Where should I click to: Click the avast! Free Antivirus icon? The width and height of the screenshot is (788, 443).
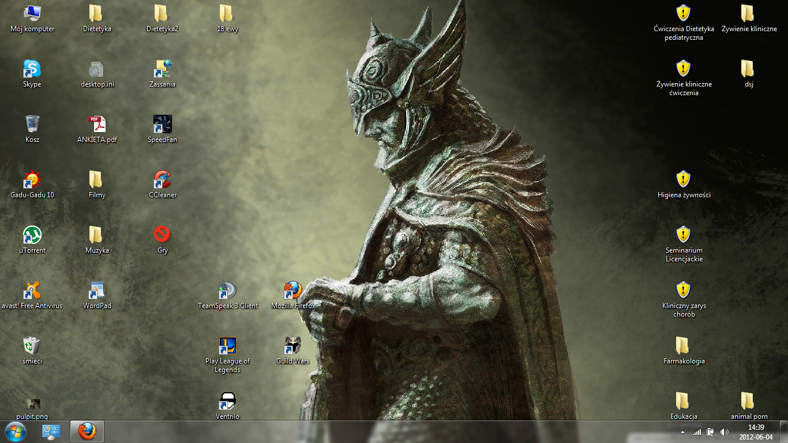coord(32,291)
